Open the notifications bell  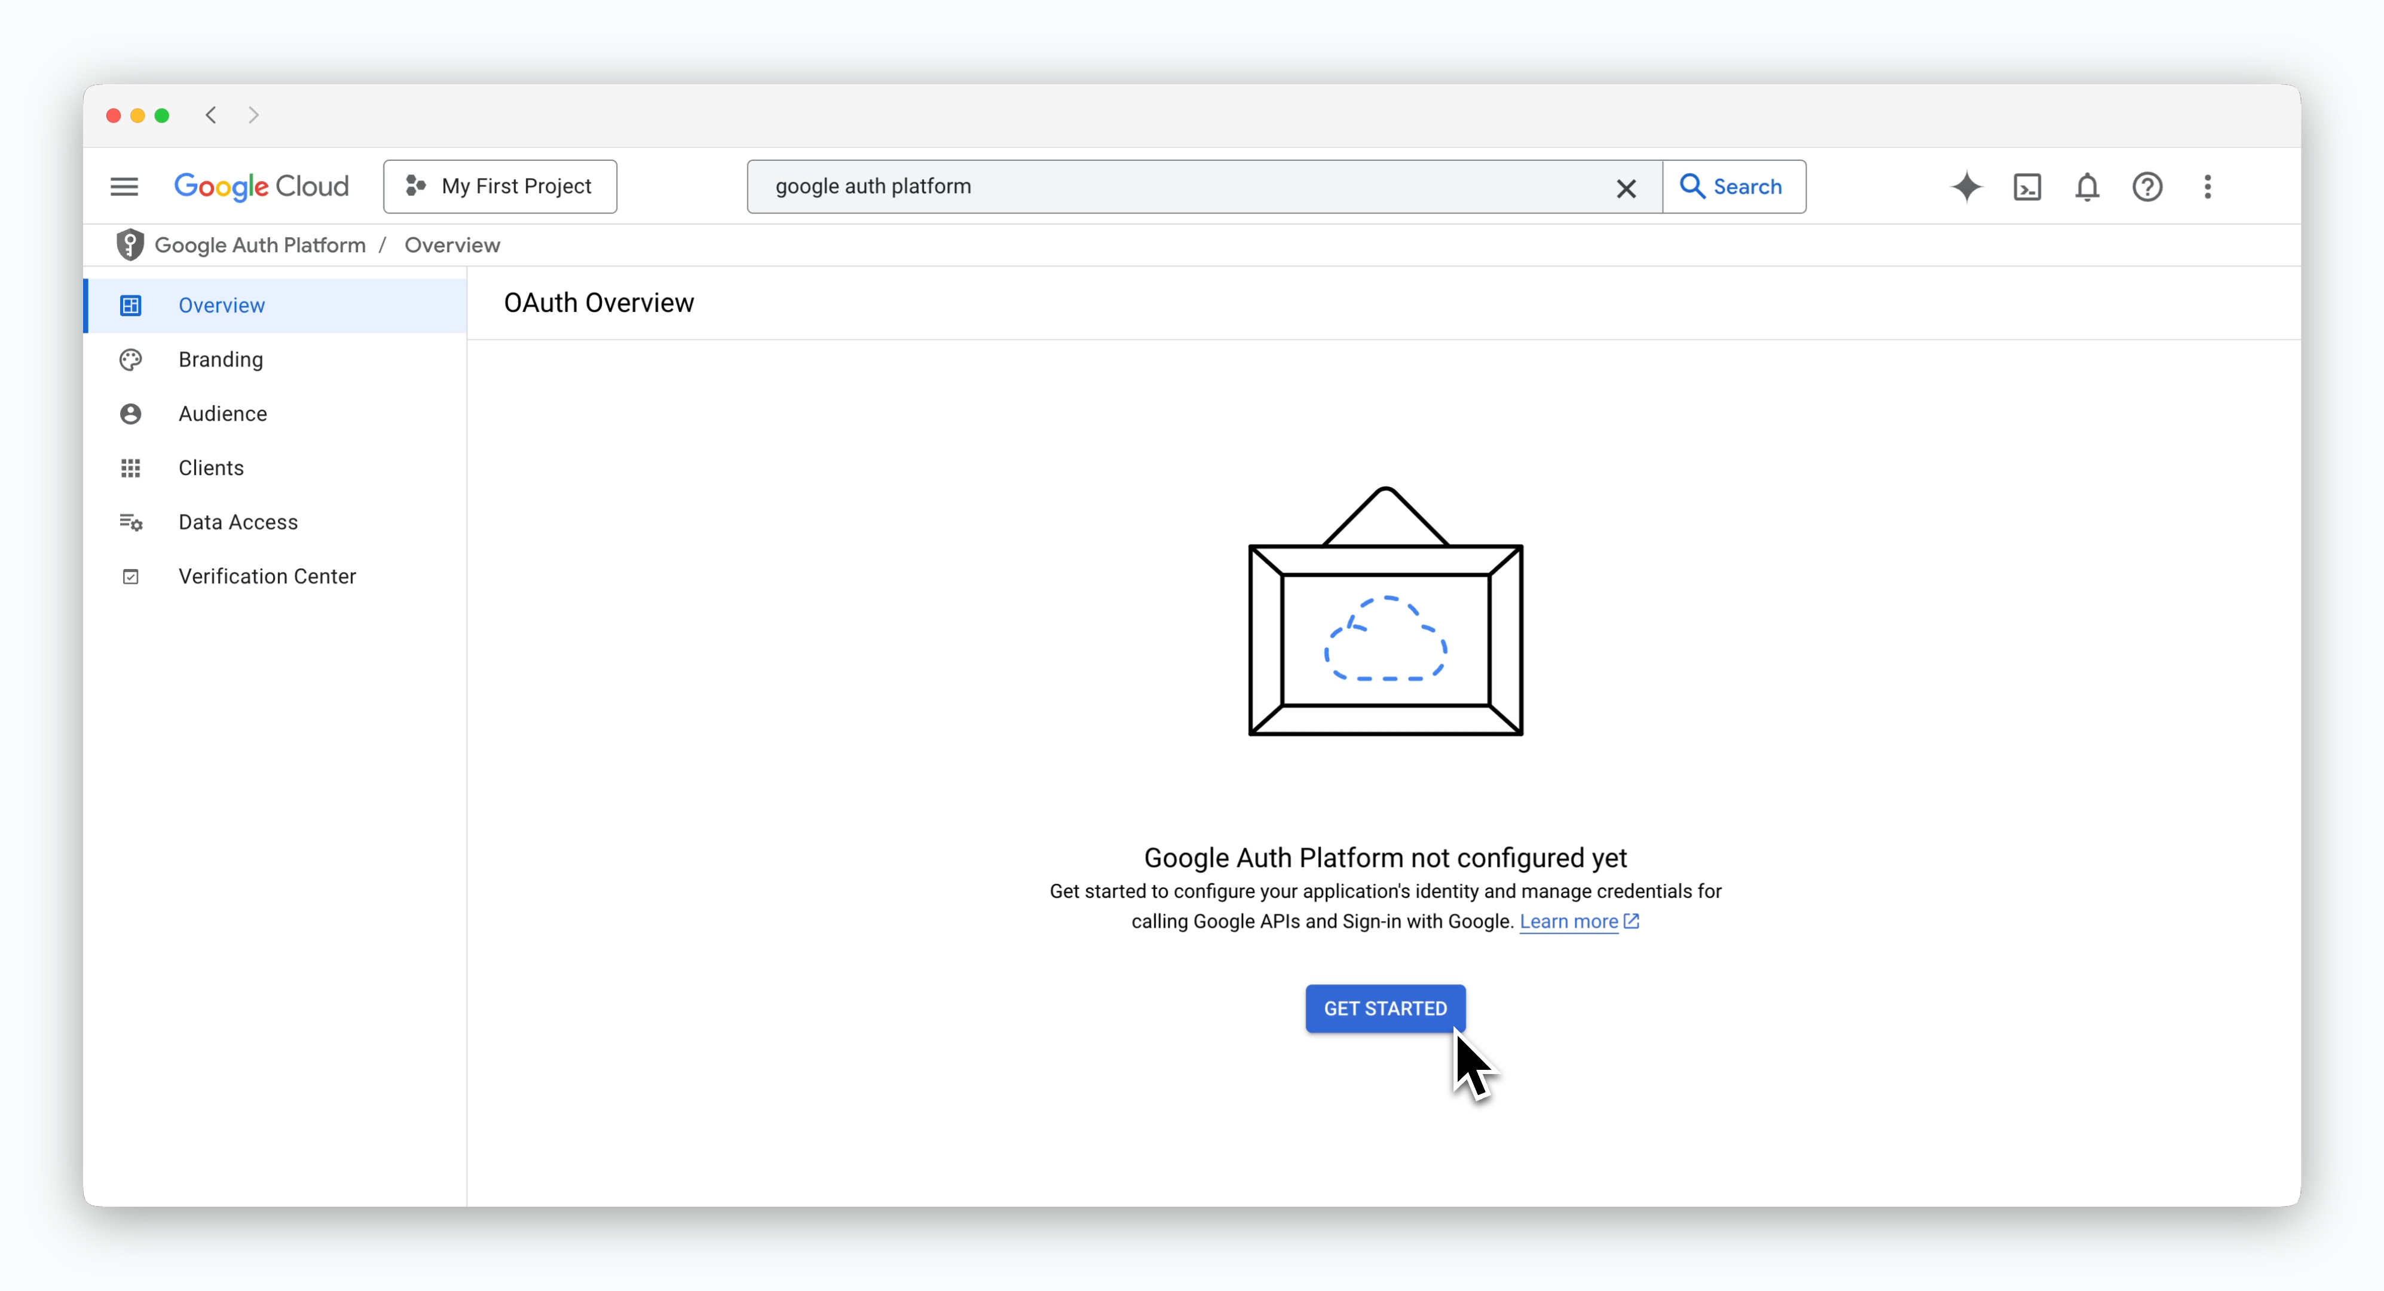click(x=2087, y=187)
